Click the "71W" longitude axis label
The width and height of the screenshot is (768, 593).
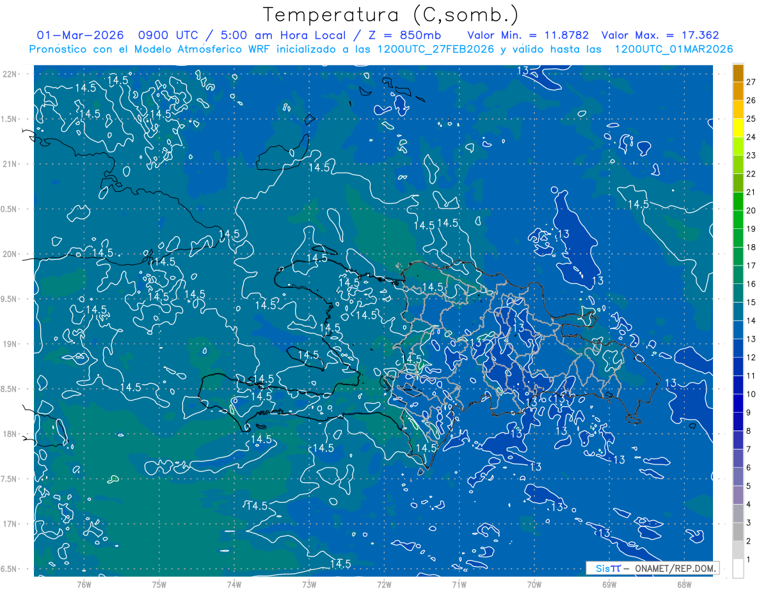[459, 584]
